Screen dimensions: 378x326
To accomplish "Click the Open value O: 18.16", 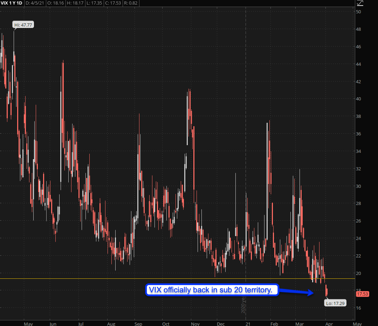I will click(x=53, y=3).
